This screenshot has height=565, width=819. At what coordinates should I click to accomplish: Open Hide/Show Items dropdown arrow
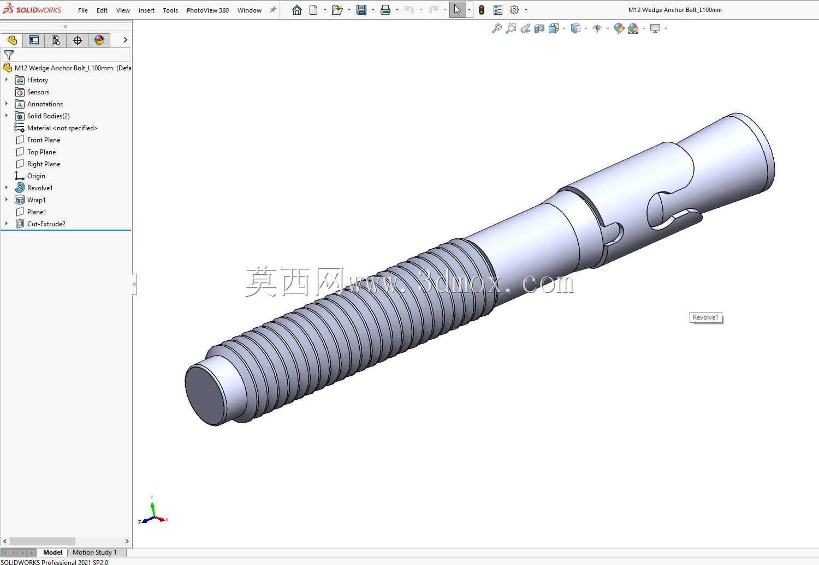click(x=608, y=28)
